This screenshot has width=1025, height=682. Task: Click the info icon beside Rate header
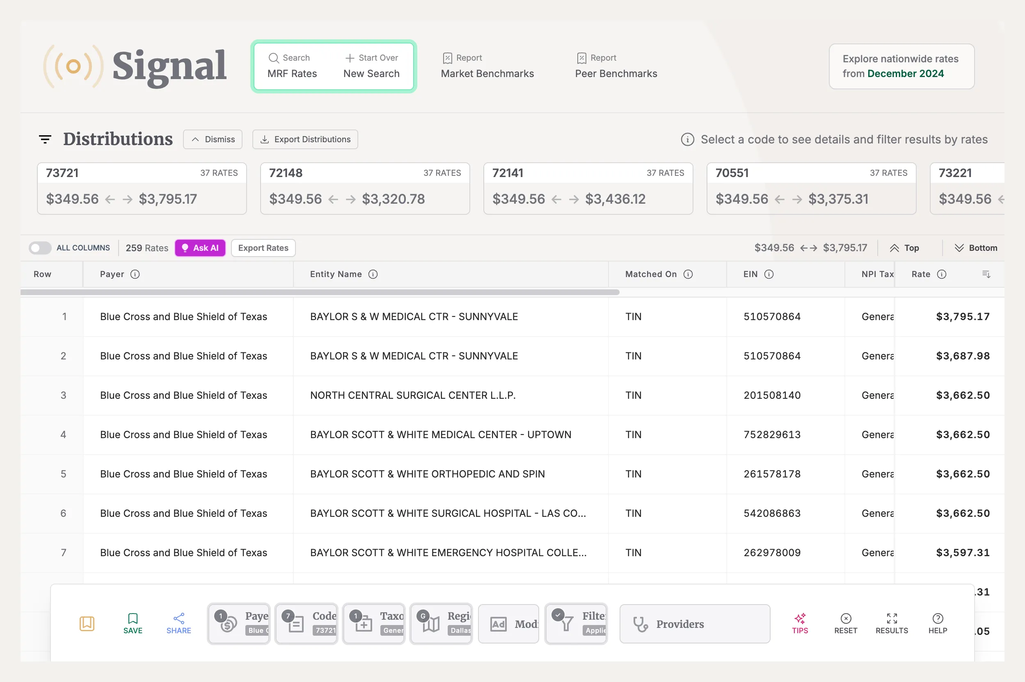(x=941, y=274)
